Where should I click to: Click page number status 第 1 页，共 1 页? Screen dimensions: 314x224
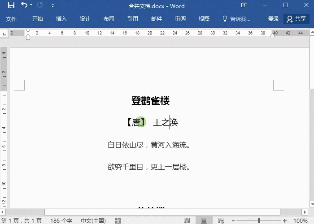tap(22, 220)
